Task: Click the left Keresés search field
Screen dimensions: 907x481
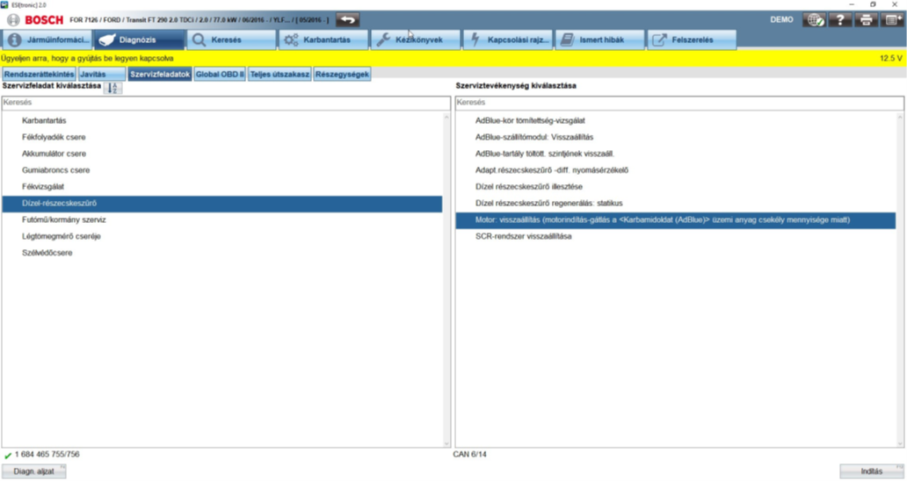Action: pos(226,103)
